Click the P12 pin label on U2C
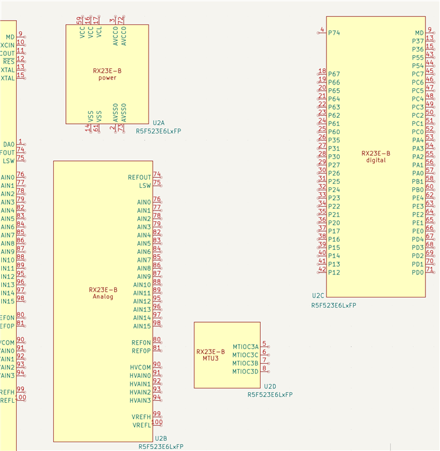The width and height of the screenshot is (440, 451). point(334,272)
